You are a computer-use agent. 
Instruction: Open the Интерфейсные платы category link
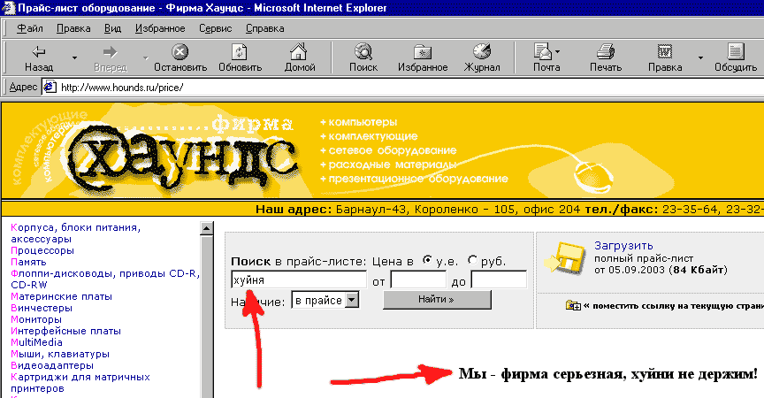[x=65, y=331]
